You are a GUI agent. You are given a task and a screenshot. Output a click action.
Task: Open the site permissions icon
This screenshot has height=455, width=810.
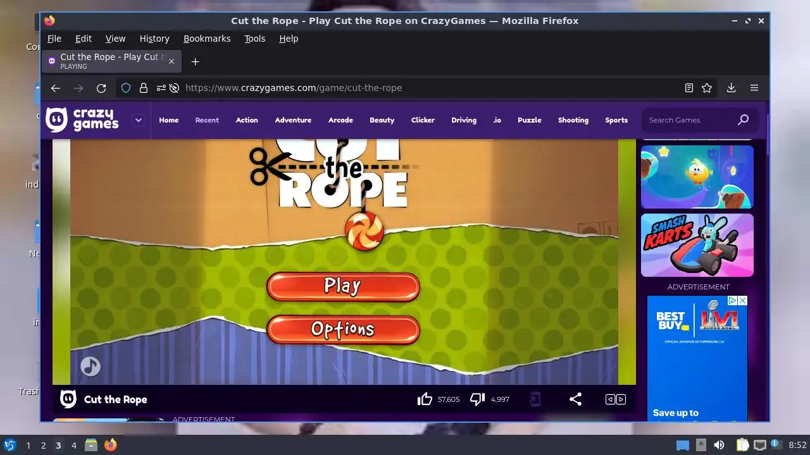point(161,88)
